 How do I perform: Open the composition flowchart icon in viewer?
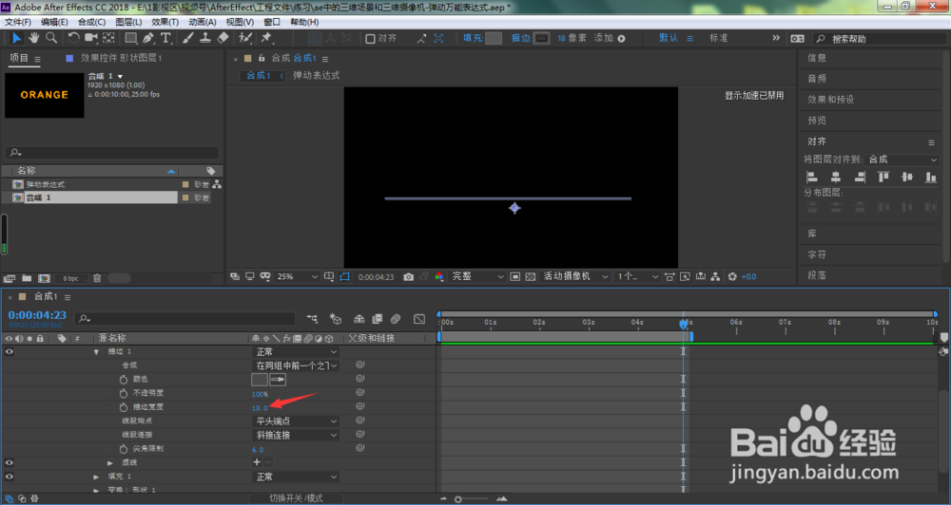716,277
